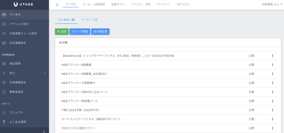Image resolution: width=284 pixels, height=133 pixels.
Task: Select the ファネル top navigation tab
Action: (71, 4)
